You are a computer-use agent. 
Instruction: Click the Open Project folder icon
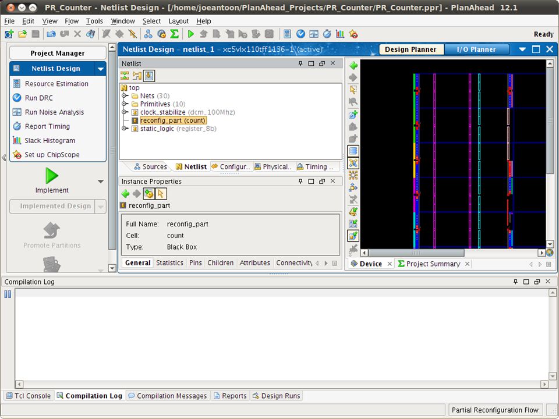[22, 34]
